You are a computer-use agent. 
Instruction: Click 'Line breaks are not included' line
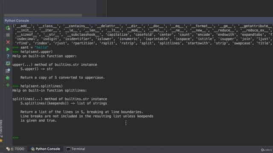[87, 116]
